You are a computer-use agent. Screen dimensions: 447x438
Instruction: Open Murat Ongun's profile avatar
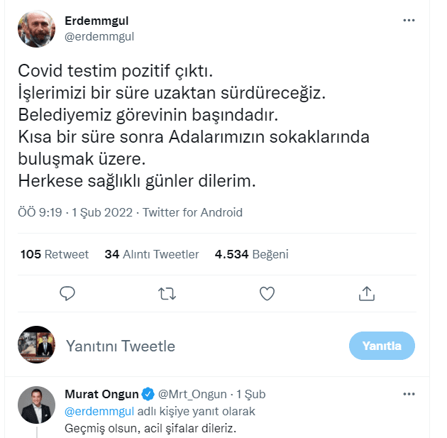coord(36,406)
